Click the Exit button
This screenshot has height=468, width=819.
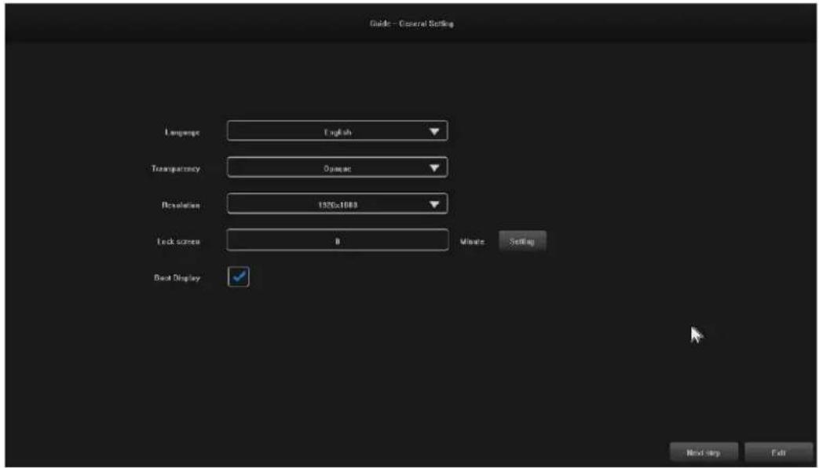778,453
